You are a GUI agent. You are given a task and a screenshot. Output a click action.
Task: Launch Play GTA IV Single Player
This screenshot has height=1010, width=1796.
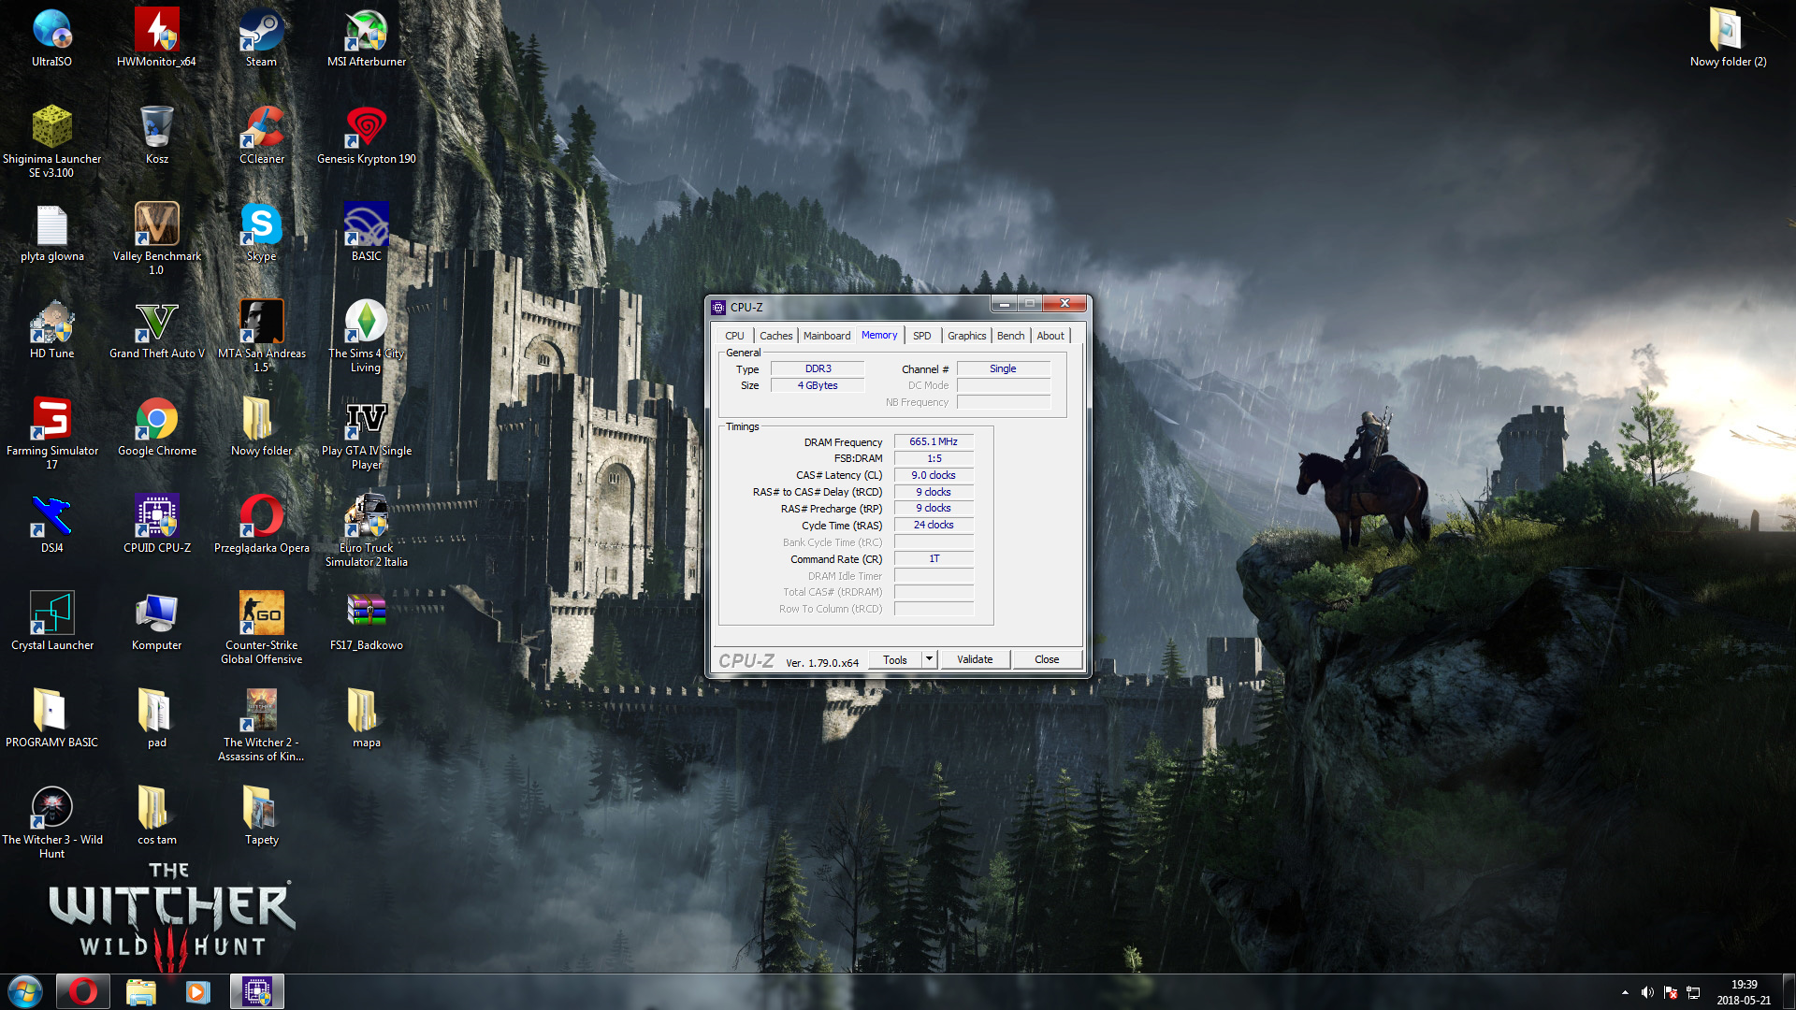point(366,434)
